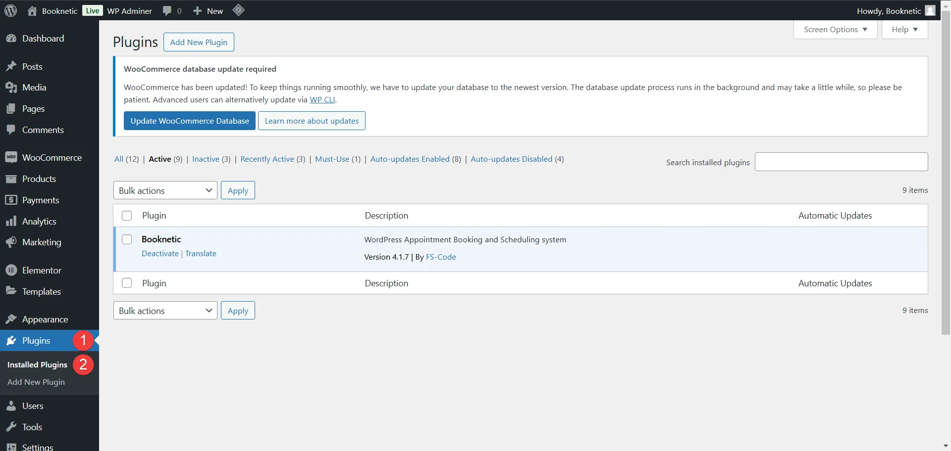Viewport: 951px width, 451px height.
Task: Open the WP Adminer admin bar item
Action: point(130,11)
